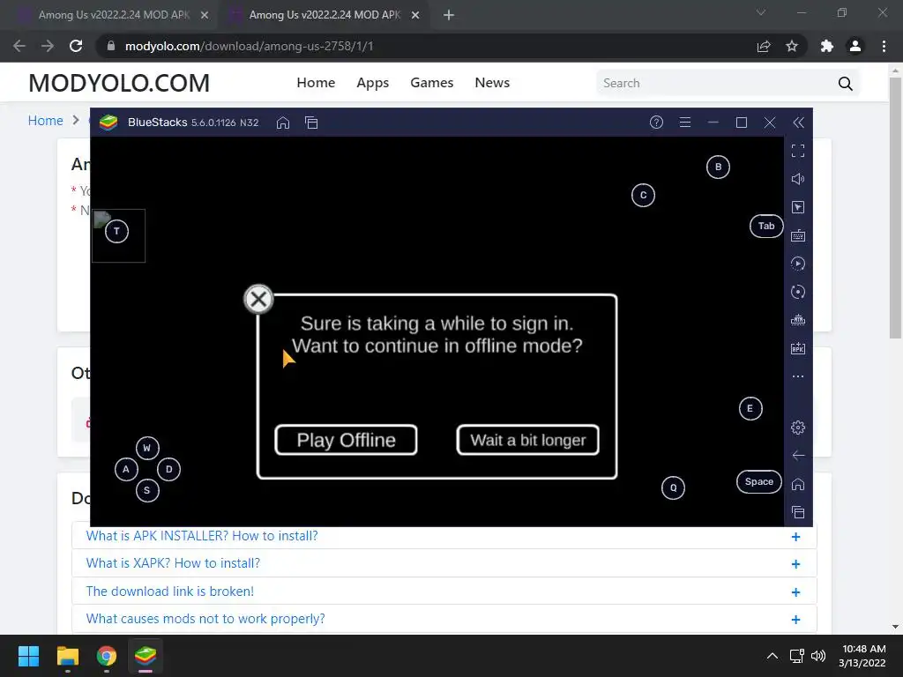
Task: Click the Modyolo search magnifier icon
Action: tap(846, 84)
